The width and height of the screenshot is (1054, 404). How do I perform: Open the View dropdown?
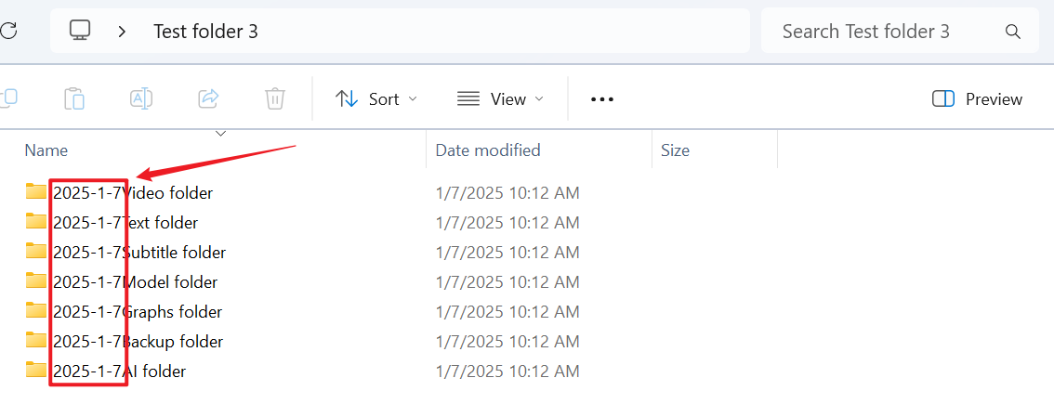coord(500,99)
